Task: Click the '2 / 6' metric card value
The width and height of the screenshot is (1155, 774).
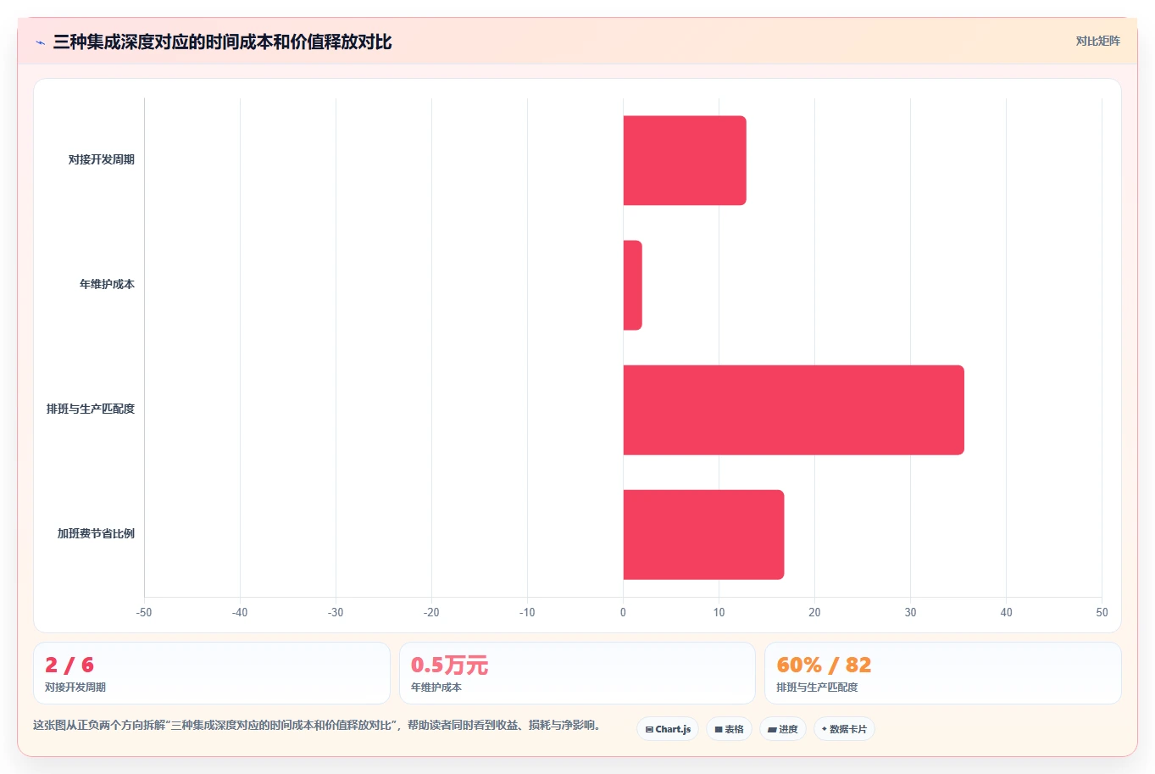Action: 69,665
